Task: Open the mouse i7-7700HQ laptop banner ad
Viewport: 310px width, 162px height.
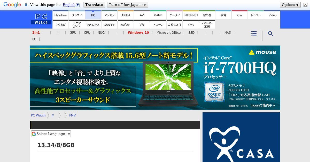Action: 155,78
